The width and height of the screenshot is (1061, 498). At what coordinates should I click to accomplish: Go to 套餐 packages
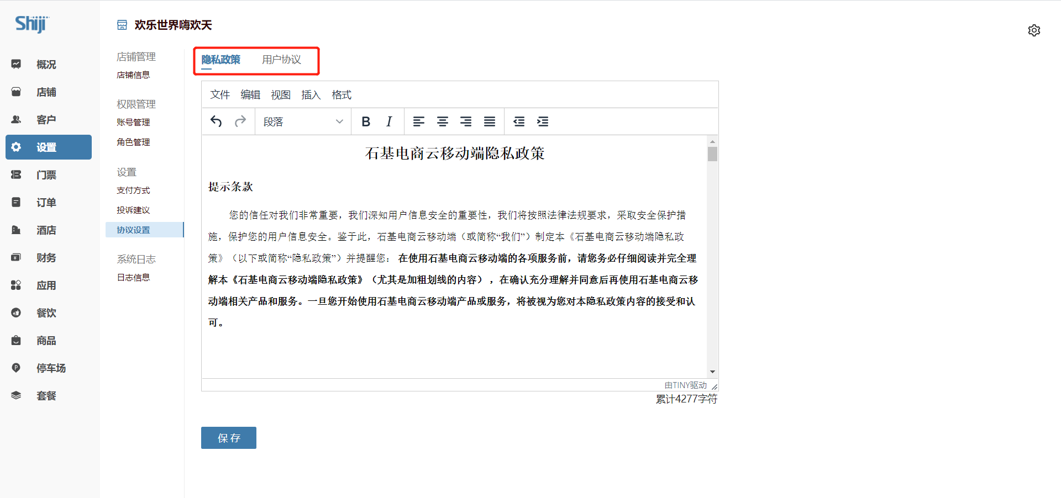49,396
